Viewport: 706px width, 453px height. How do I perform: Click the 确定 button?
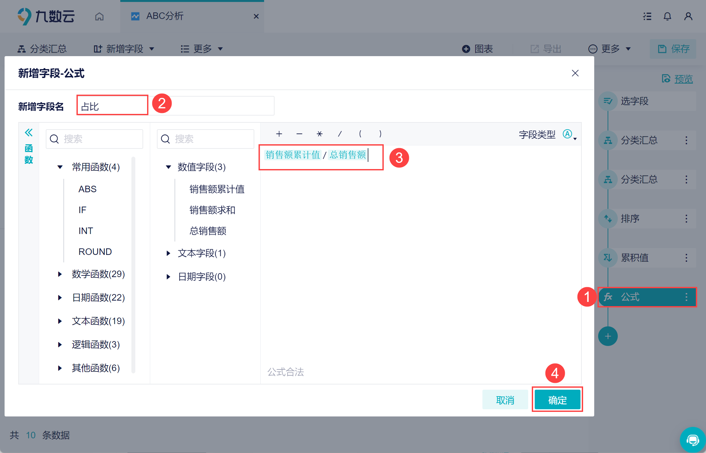557,400
